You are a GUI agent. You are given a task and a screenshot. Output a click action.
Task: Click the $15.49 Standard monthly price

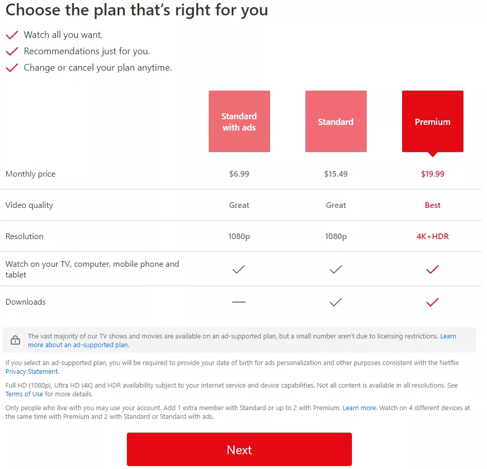click(336, 174)
